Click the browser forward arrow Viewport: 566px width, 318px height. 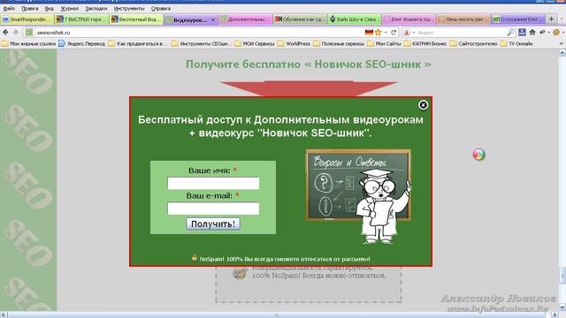[16, 33]
